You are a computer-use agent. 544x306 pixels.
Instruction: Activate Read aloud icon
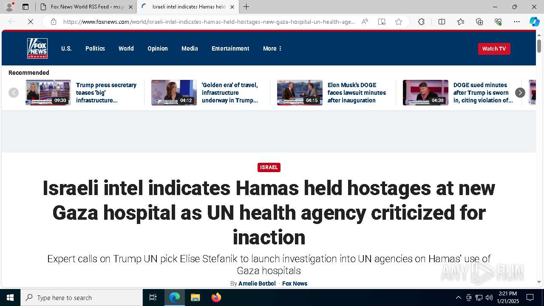[365, 22]
